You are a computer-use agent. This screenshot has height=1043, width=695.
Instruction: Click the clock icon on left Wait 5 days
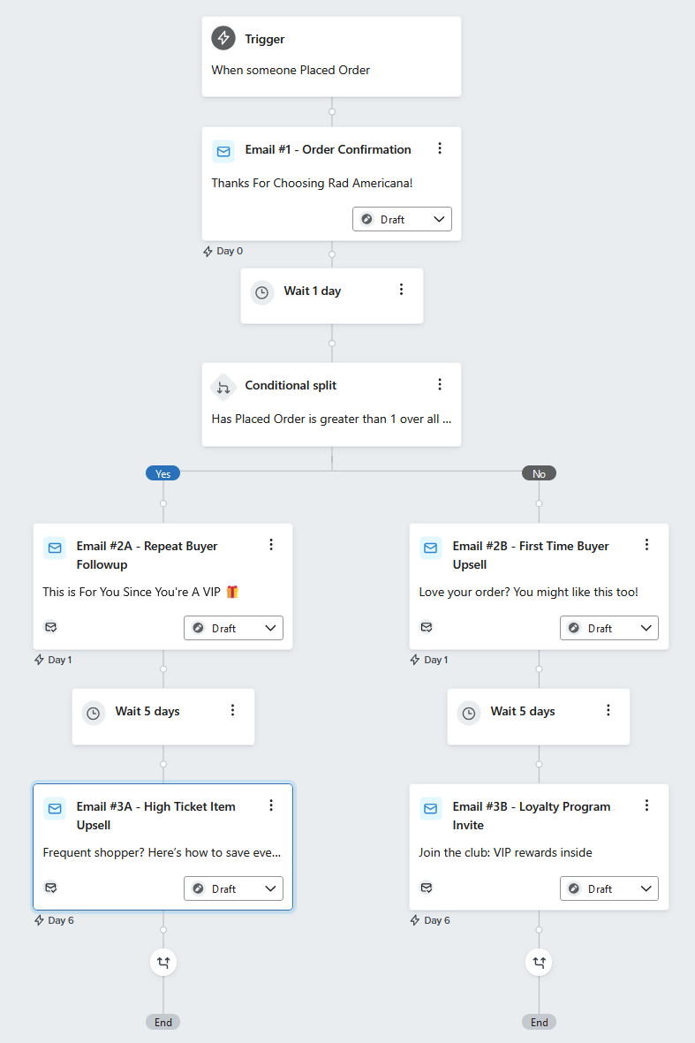click(94, 713)
